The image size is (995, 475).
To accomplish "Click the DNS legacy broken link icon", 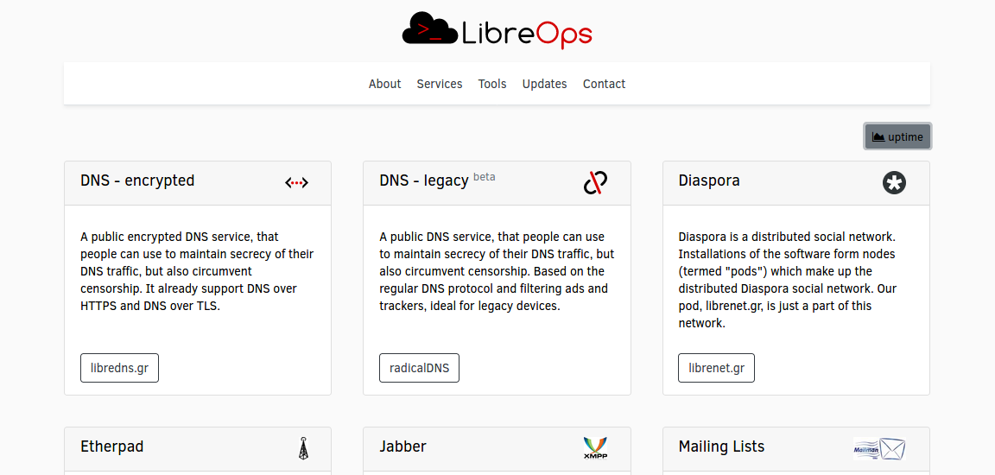I will (595, 182).
